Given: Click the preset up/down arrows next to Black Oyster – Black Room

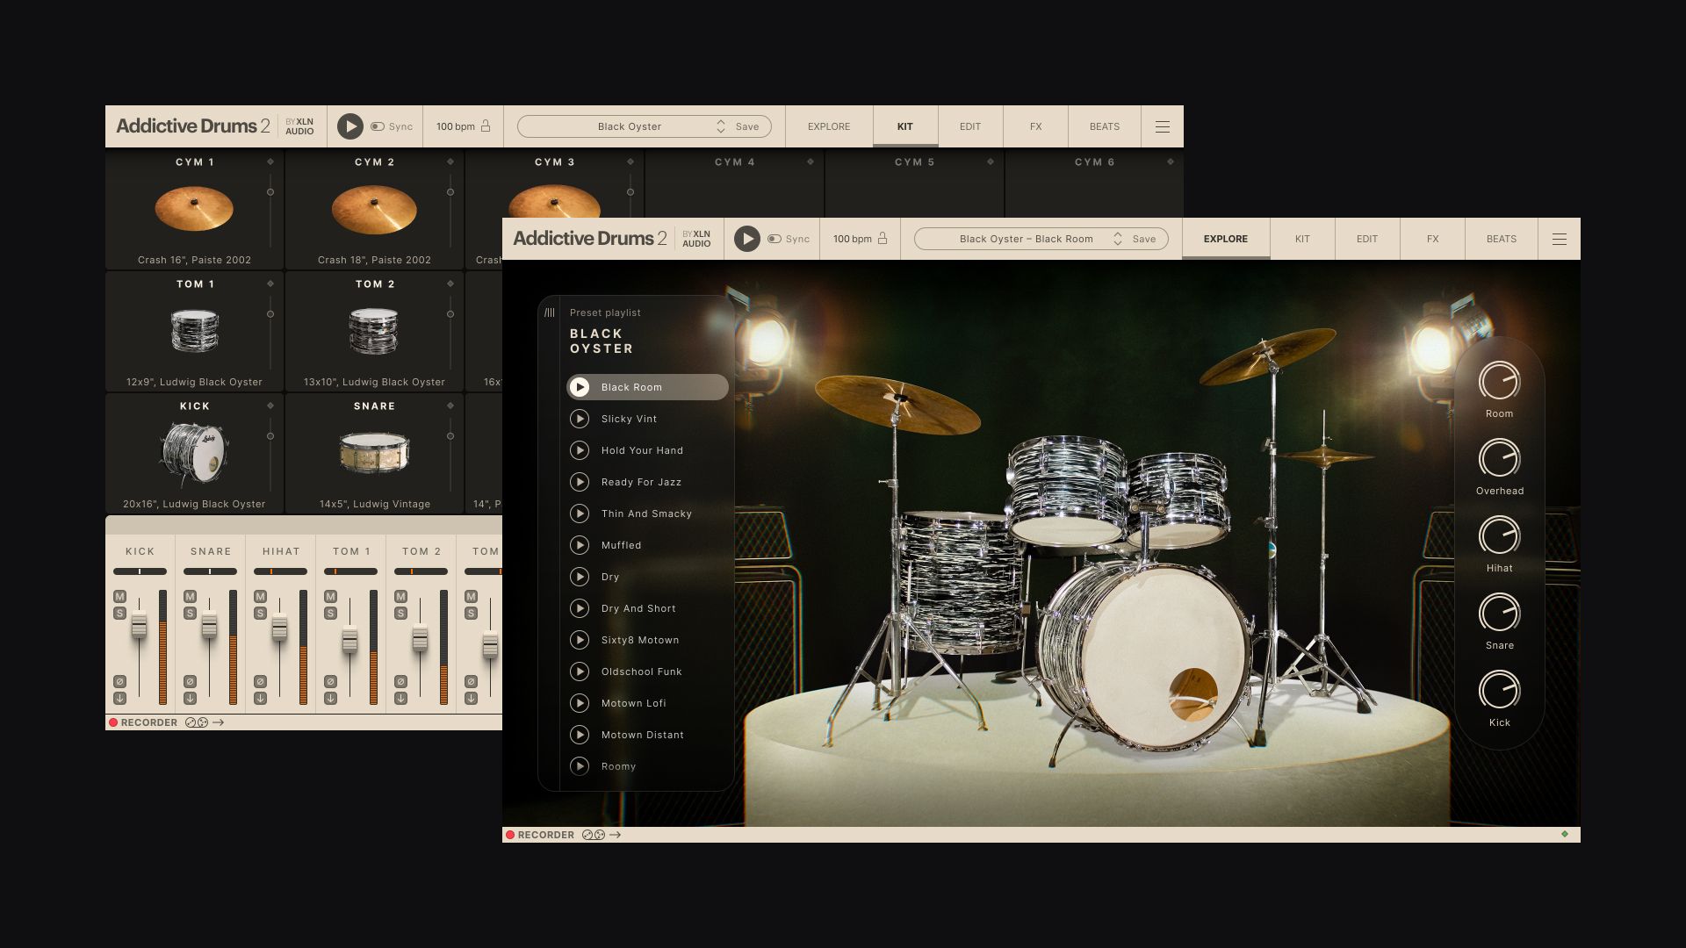Looking at the screenshot, I should (x=1118, y=239).
